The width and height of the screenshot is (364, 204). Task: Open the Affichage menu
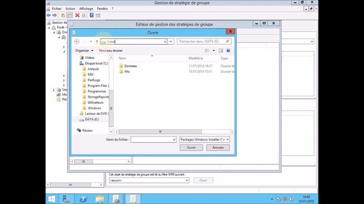[86, 8]
